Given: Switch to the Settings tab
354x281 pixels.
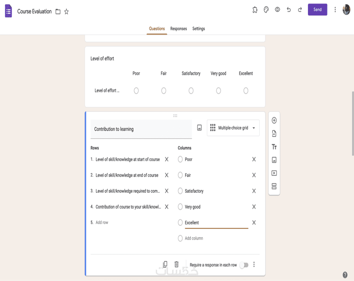Looking at the screenshot, I should point(199,29).
